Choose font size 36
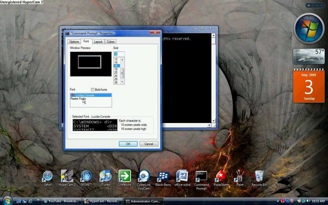Viewport: 328px width, 205px height. 116,82
